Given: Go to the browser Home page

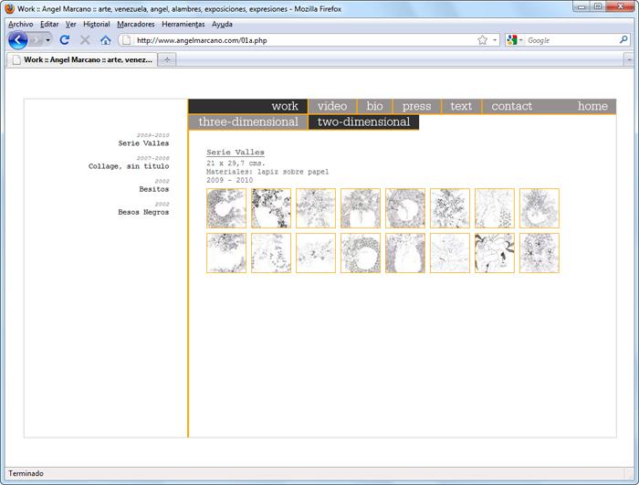Looking at the screenshot, I should click(106, 40).
